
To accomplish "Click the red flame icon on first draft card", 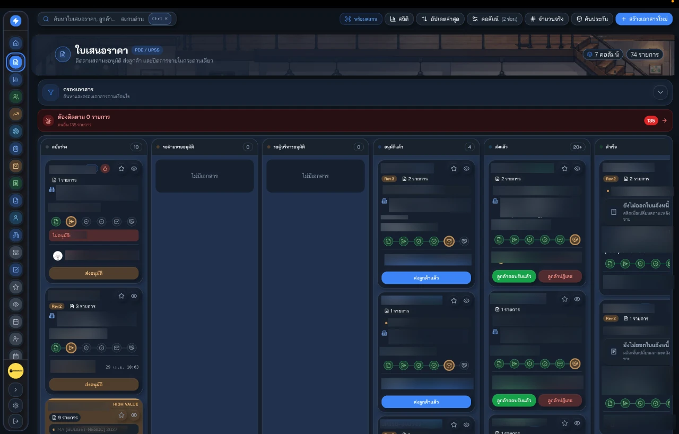I will [x=105, y=169].
